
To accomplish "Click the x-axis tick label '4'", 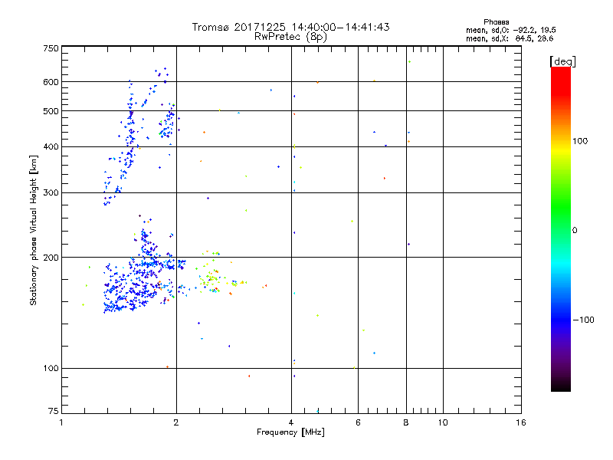I will pyautogui.click(x=291, y=422).
